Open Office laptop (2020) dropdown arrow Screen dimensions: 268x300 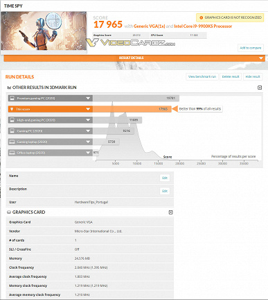click(88, 153)
